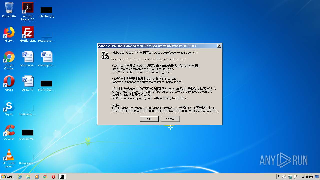Image resolution: width=320 pixels, height=180 pixels.
Task: Select the journalshoe... file icon
Action: (x=28, y=134)
